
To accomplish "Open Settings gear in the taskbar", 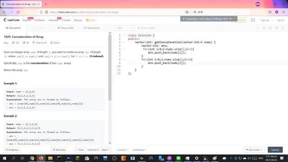I will [x=197, y=158].
